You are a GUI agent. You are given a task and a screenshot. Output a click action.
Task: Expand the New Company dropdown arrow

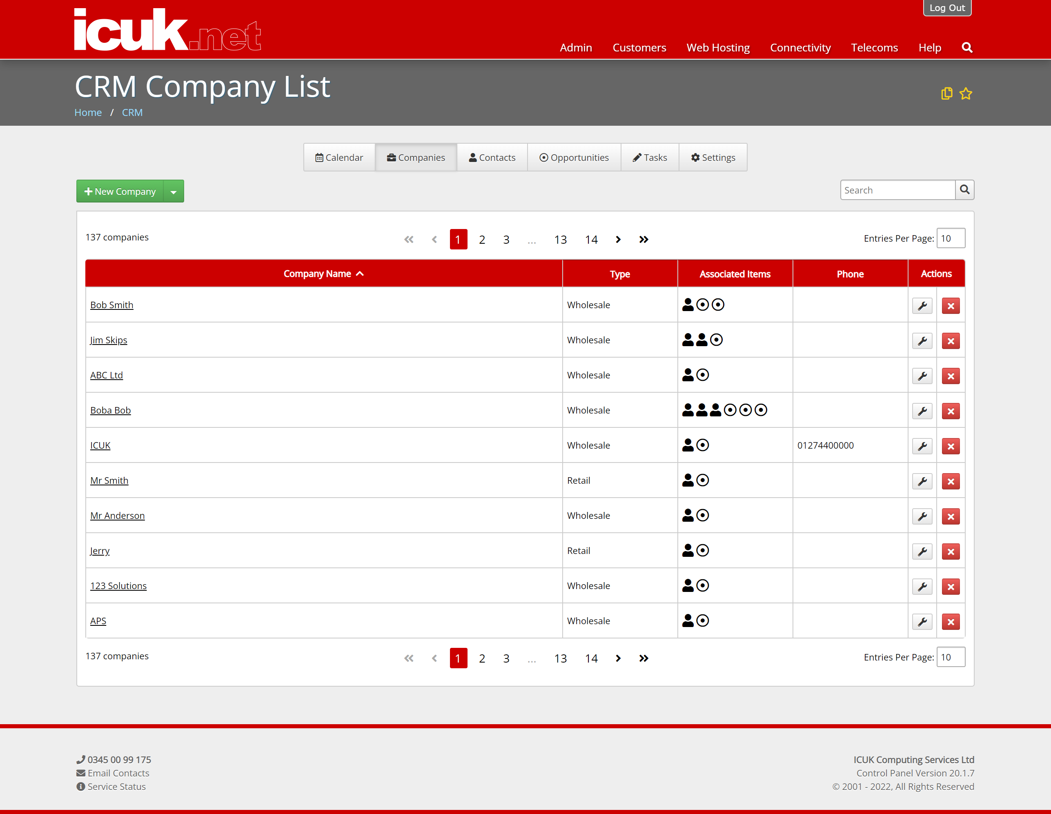[174, 191]
